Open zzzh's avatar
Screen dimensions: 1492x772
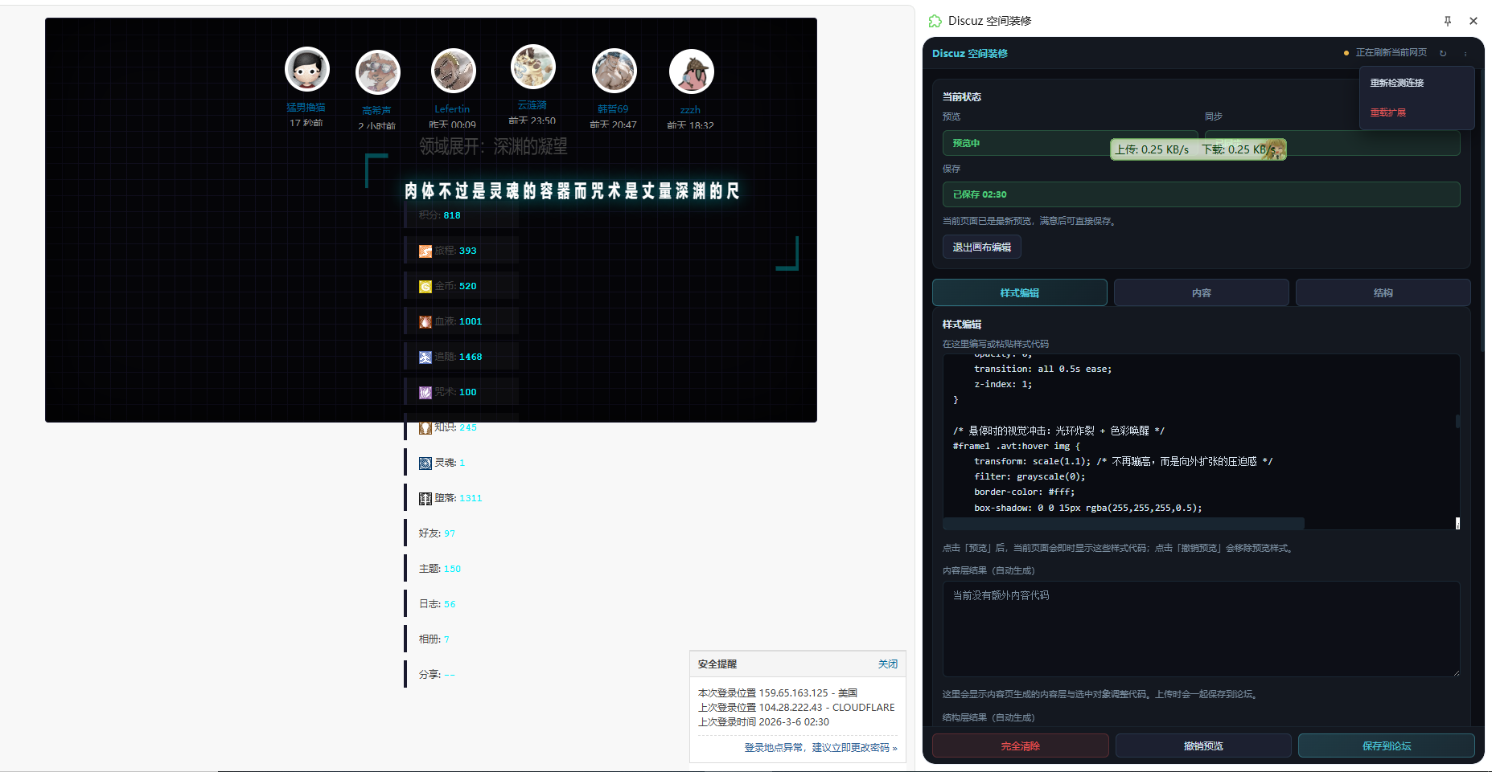(691, 71)
